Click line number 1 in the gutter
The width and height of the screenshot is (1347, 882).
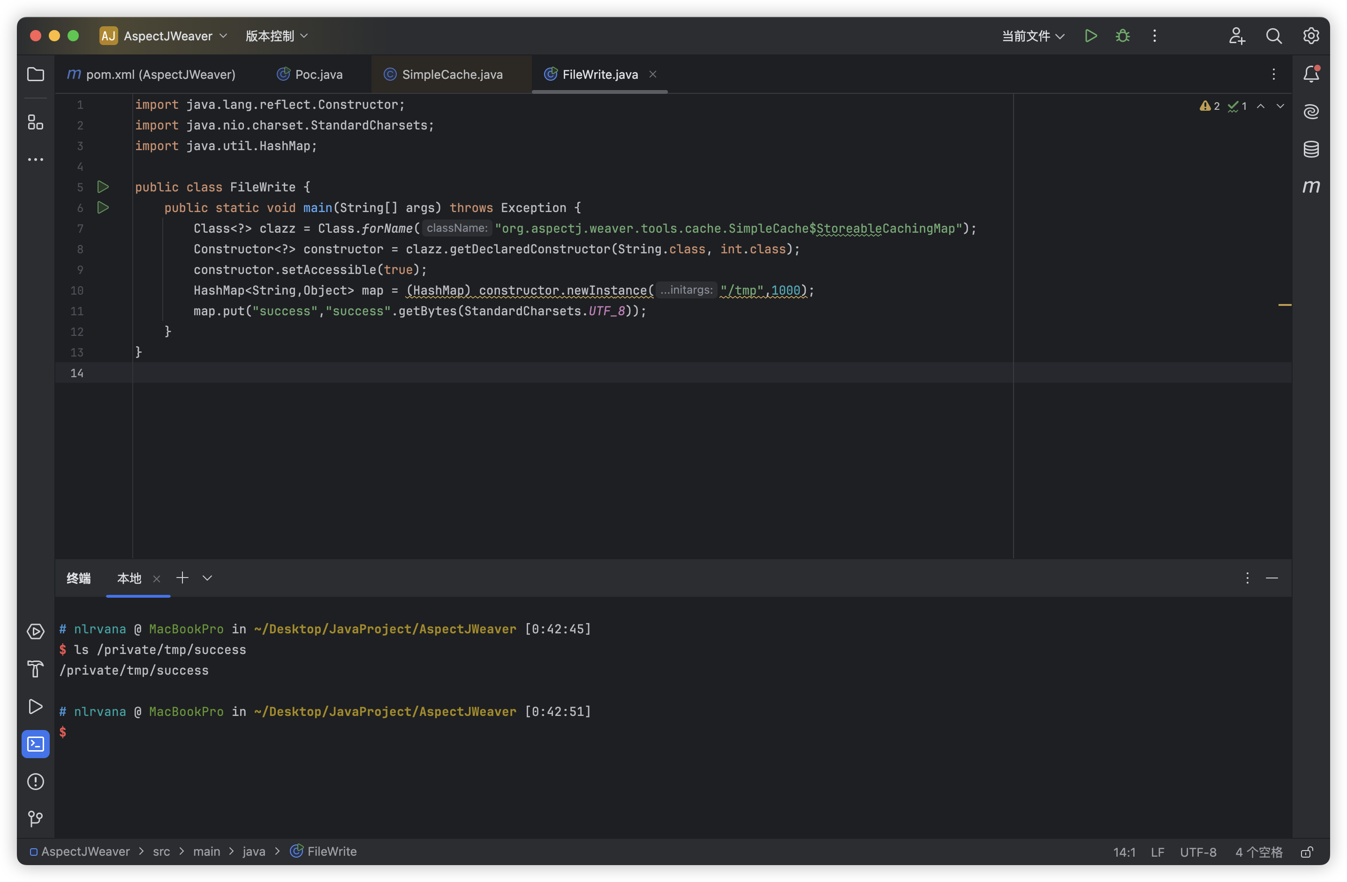80,105
